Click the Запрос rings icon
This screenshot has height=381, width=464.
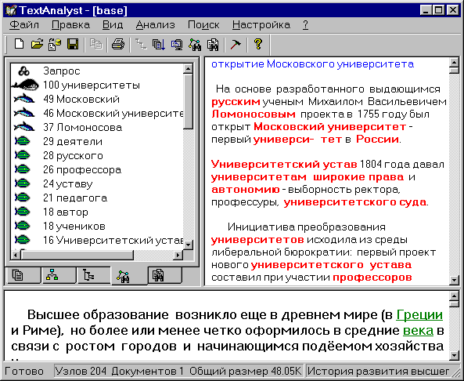click(23, 71)
